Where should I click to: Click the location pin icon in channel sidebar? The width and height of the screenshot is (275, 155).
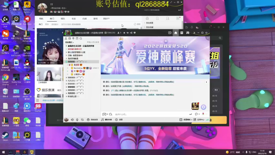(73, 39)
